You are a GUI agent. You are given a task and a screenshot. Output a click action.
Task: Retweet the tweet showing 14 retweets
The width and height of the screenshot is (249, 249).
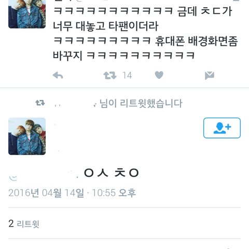[x=110, y=76]
